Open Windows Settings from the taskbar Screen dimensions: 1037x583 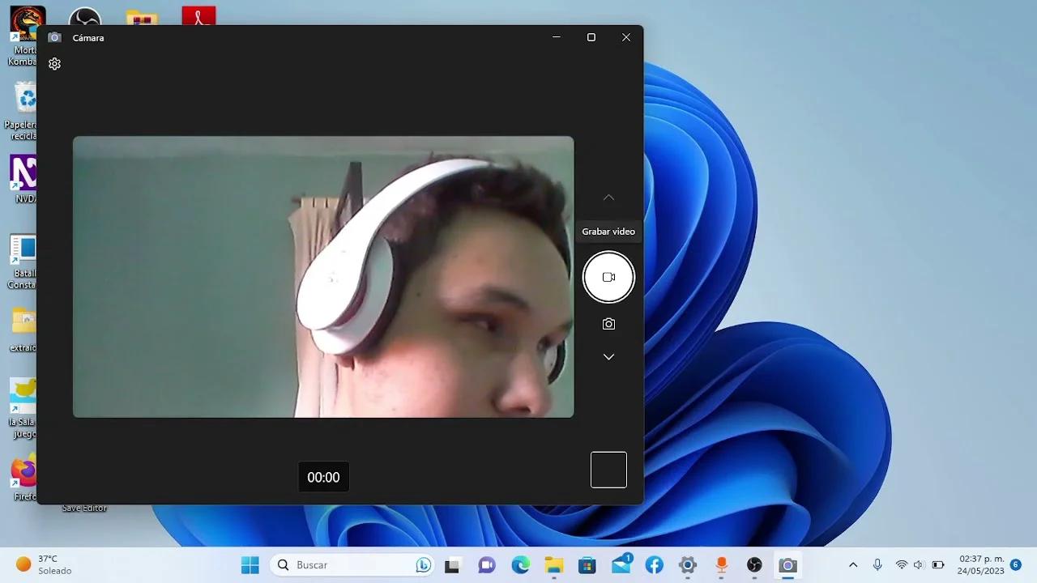[x=686, y=564]
